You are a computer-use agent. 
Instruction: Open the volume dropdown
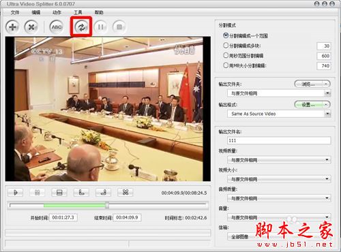click(x=279, y=217)
